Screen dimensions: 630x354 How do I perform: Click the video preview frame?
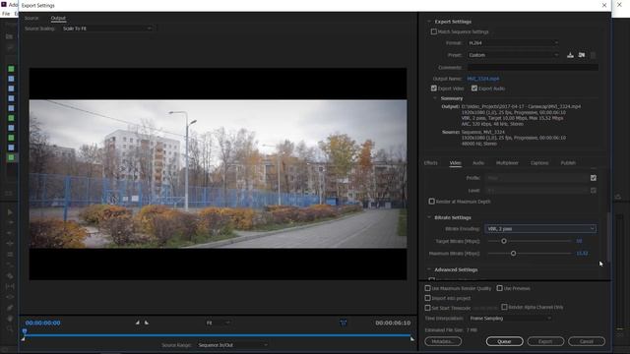pyautogui.click(x=218, y=174)
